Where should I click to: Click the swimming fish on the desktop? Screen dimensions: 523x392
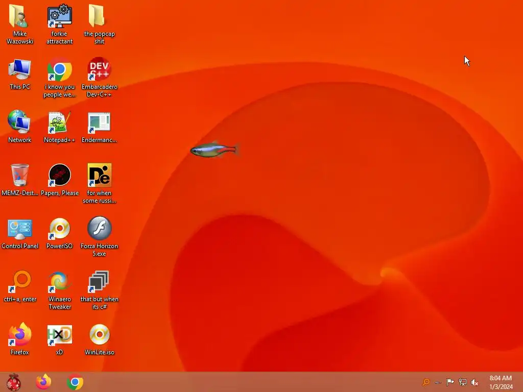click(x=215, y=150)
